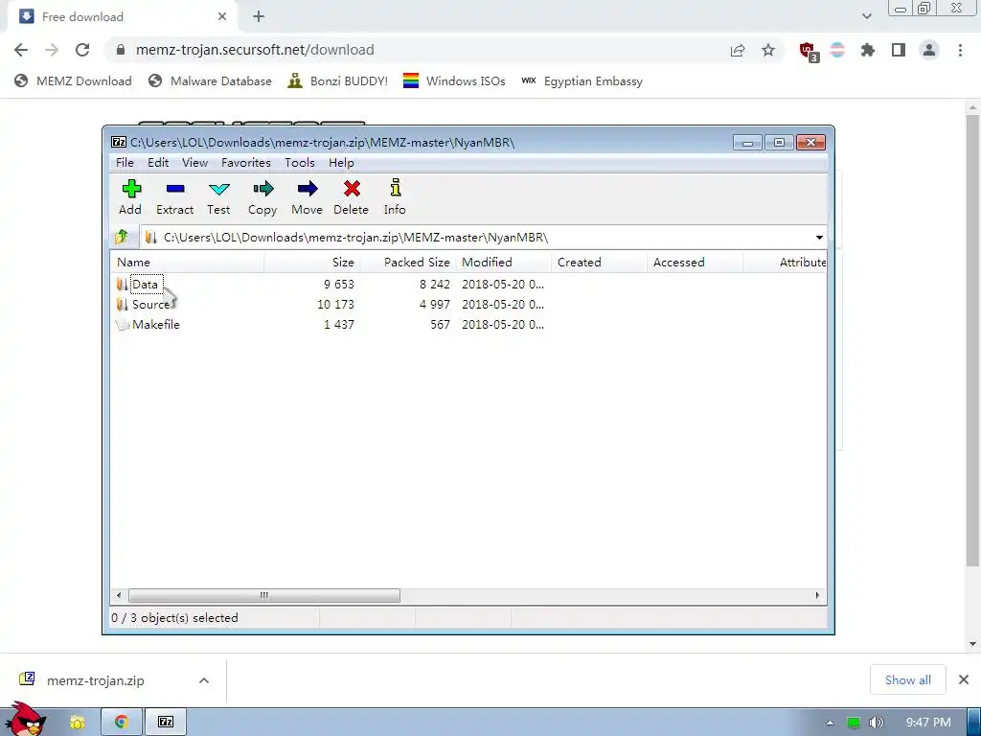
Task: Click Show all downloads button
Action: [908, 679]
